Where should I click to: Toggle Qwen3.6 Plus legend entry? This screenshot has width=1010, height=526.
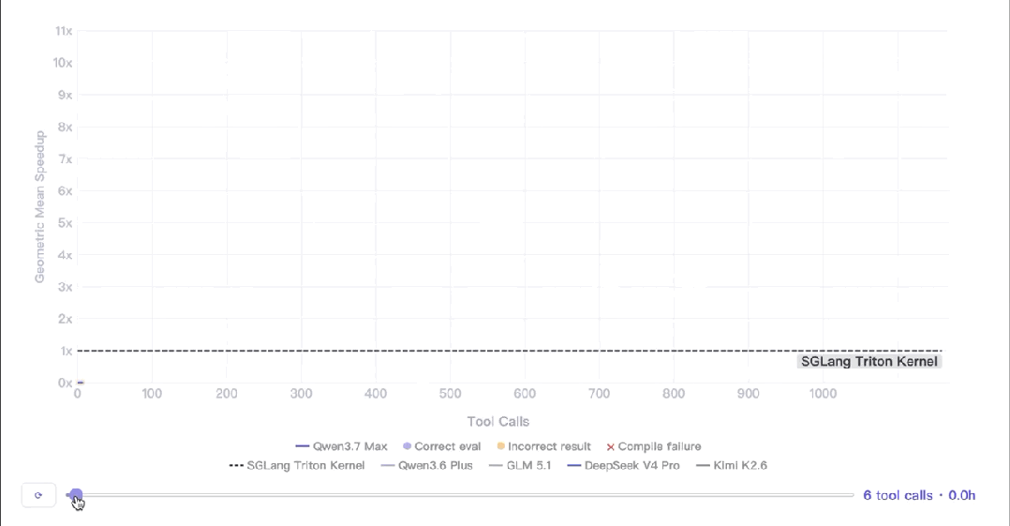pyautogui.click(x=427, y=465)
